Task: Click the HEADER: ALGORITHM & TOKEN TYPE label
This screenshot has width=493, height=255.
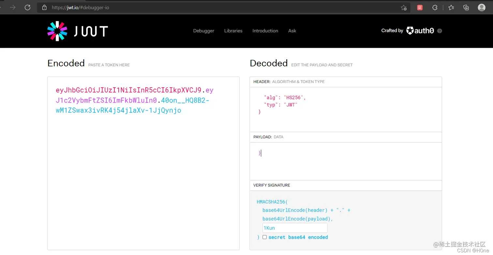Action: click(289, 82)
